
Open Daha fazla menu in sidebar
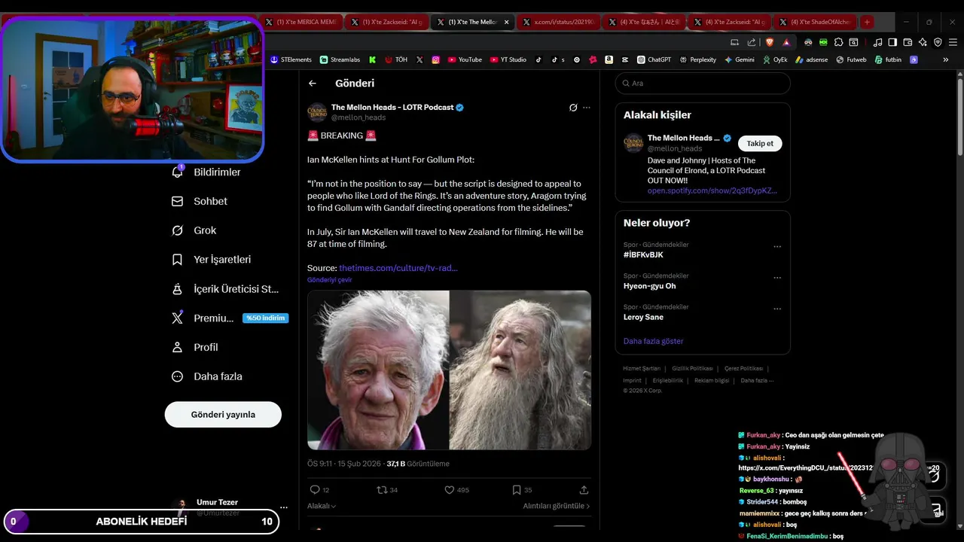pos(206,376)
